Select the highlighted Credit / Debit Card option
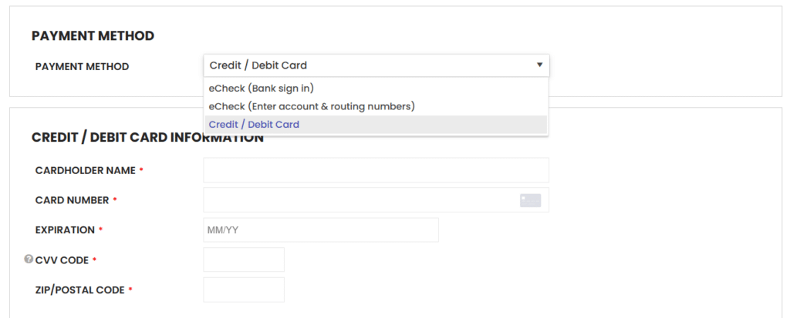This screenshot has width=790, height=318. [x=376, y=124]
